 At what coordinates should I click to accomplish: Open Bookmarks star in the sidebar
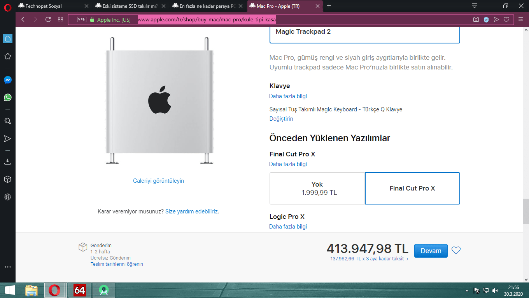7,56
